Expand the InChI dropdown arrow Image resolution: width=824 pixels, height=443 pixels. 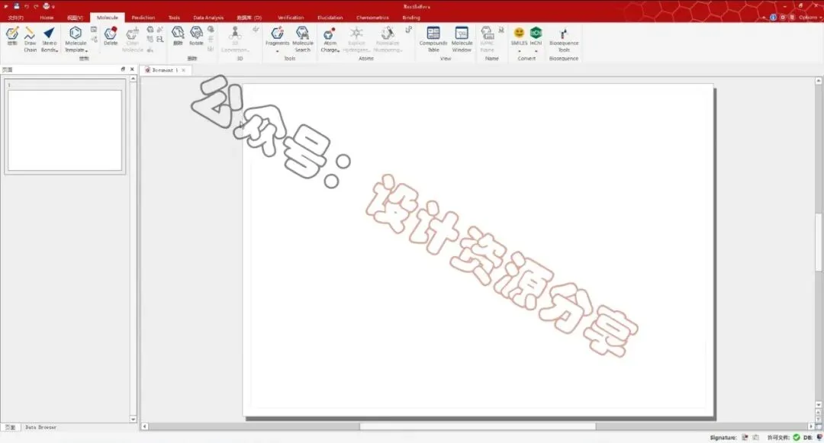tap(536, 51)
